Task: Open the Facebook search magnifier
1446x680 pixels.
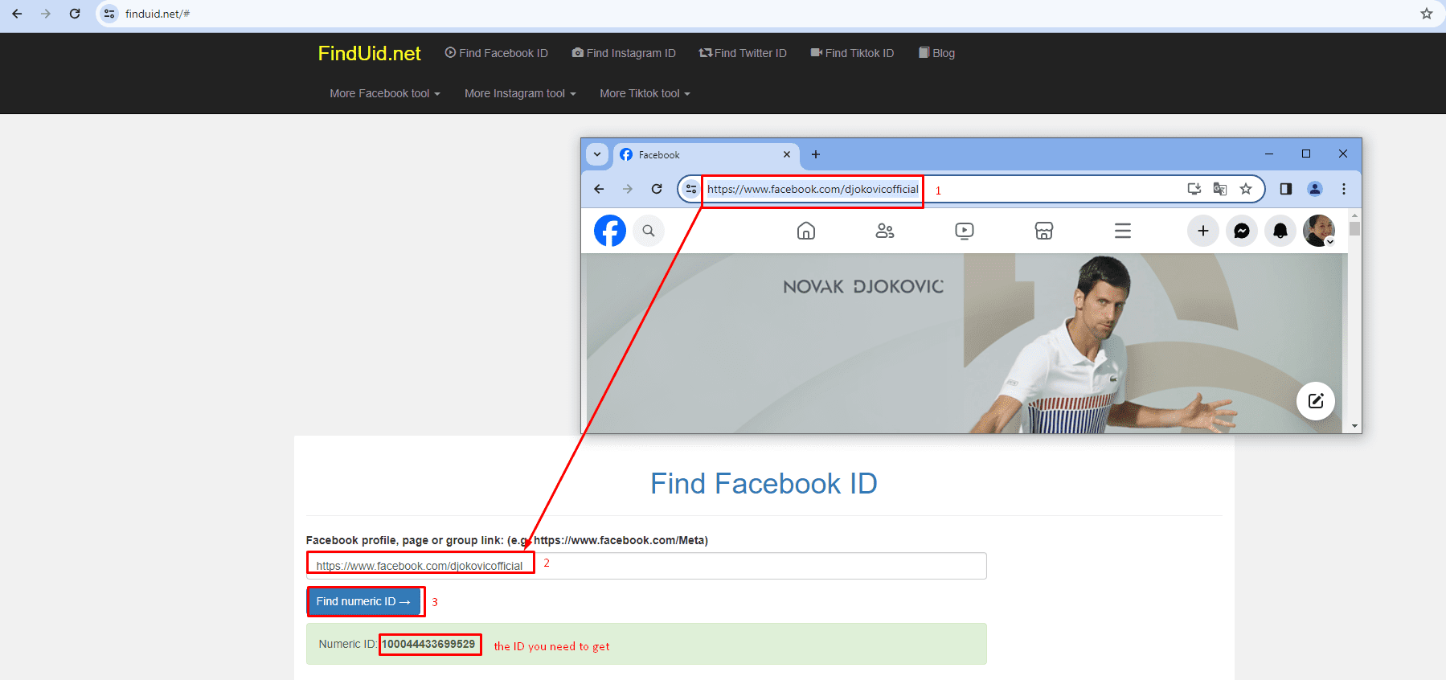Action: click(x=649, y=231)
